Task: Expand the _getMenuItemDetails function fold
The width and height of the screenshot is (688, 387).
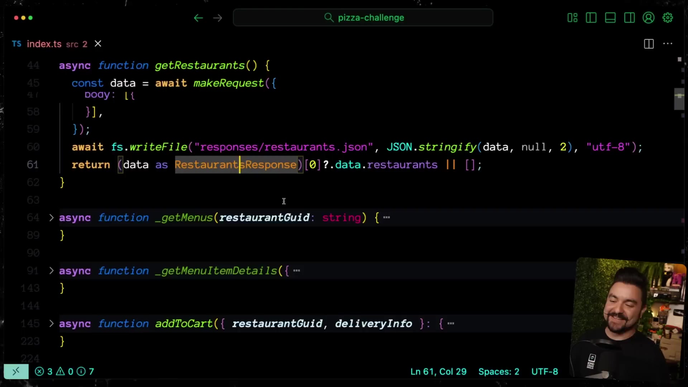Action: click(x=51, y=271)
